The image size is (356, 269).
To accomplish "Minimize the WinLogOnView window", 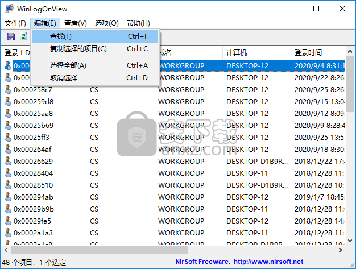I will coord(291,9).
